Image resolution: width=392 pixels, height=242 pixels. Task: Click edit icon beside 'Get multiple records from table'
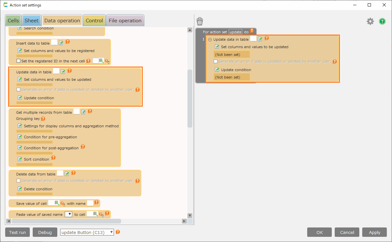(x=84, y=112)
